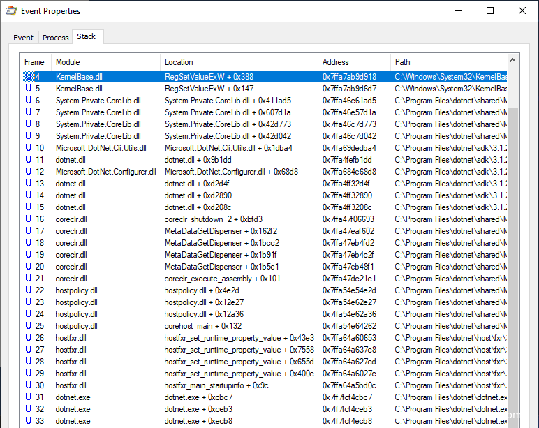The width and height of the screenshot is (539, 428).
Task: Select the coreclr_execute_assembly + 0x101 frame
Action: 222,279
